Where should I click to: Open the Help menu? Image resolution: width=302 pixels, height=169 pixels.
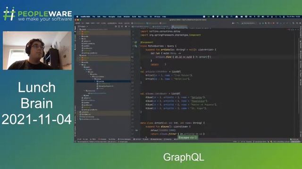pyautogui.click(x=164, y=17)
